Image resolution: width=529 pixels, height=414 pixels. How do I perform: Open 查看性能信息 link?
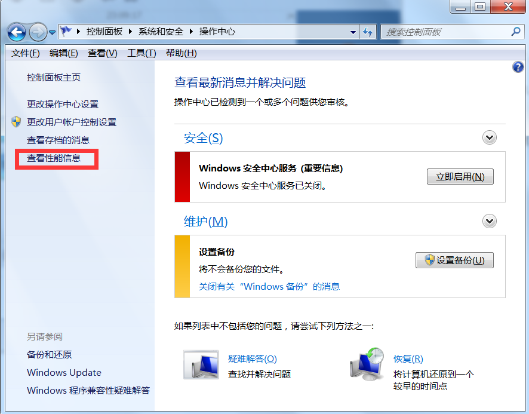[x=54, y=158]
